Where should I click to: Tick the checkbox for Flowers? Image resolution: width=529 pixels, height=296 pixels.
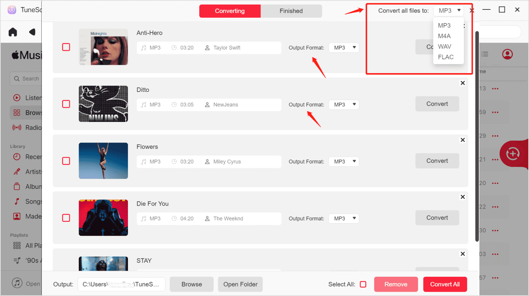tap(66, 161)
